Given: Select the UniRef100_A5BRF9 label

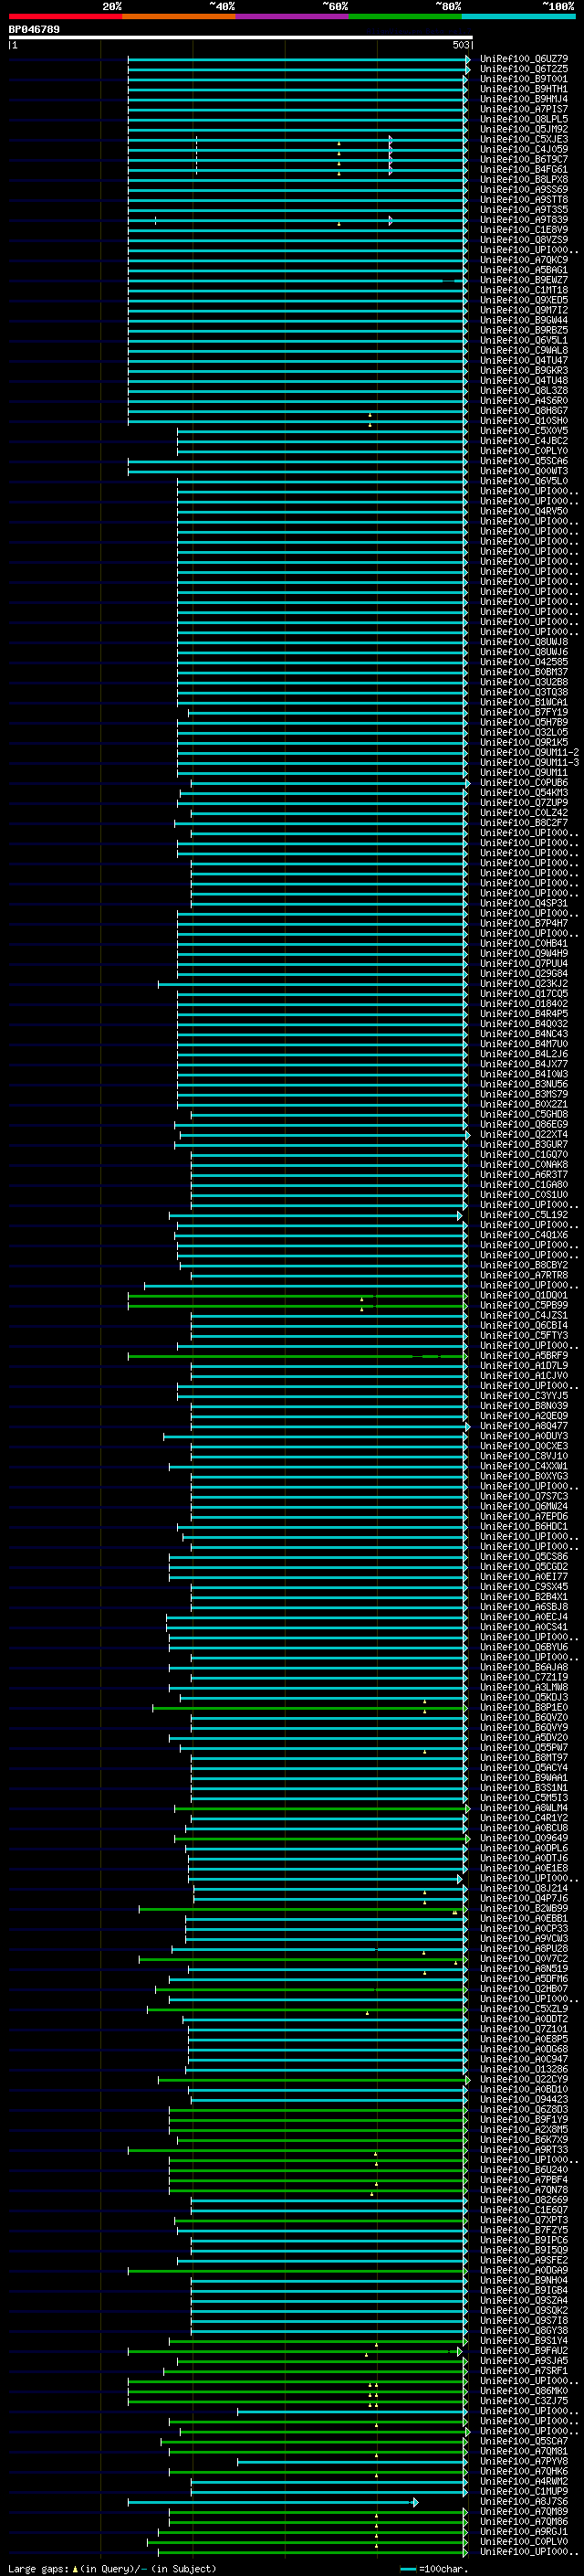Looking at the screenshot, I should pos(524,1356).
